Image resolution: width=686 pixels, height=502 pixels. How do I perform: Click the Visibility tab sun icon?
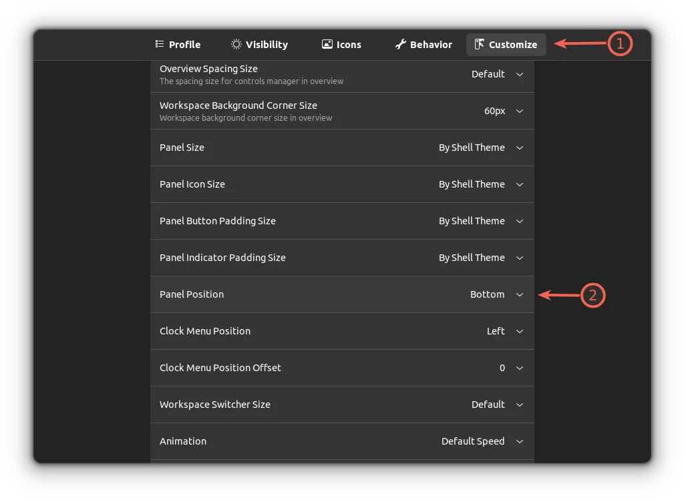pos(236,44)
